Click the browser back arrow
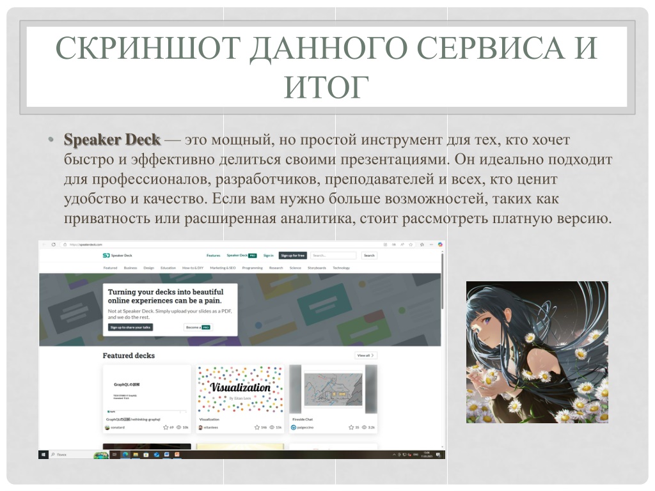The width and height of the screenshot is (655, 491). [x=44, y=244]
